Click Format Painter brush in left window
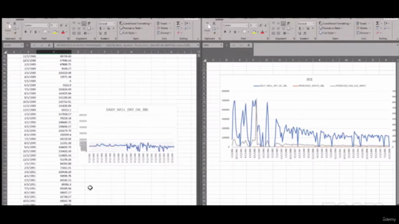Screen dimensions: 399x224 pos(15,33)
